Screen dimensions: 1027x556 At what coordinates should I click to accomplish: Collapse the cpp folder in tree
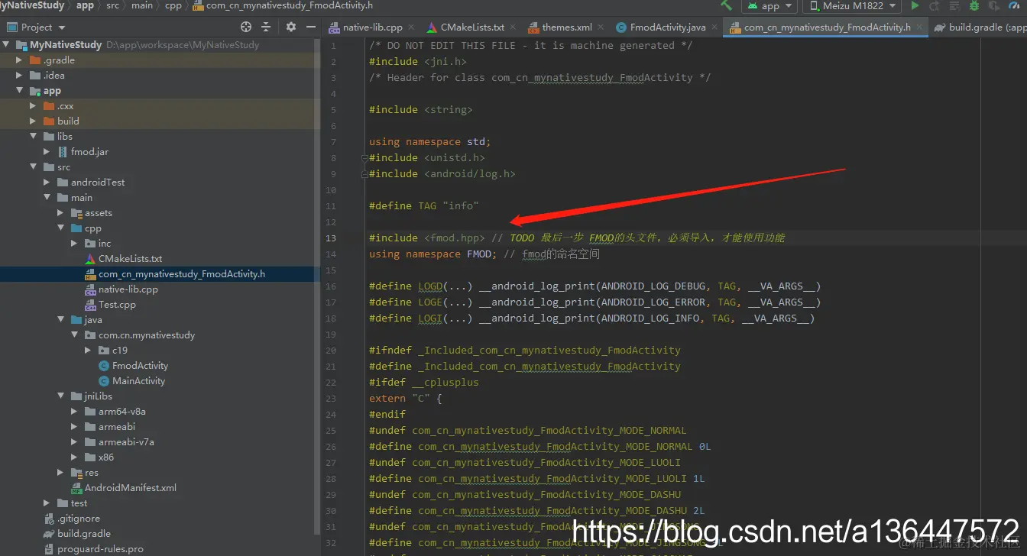point(60,228)
